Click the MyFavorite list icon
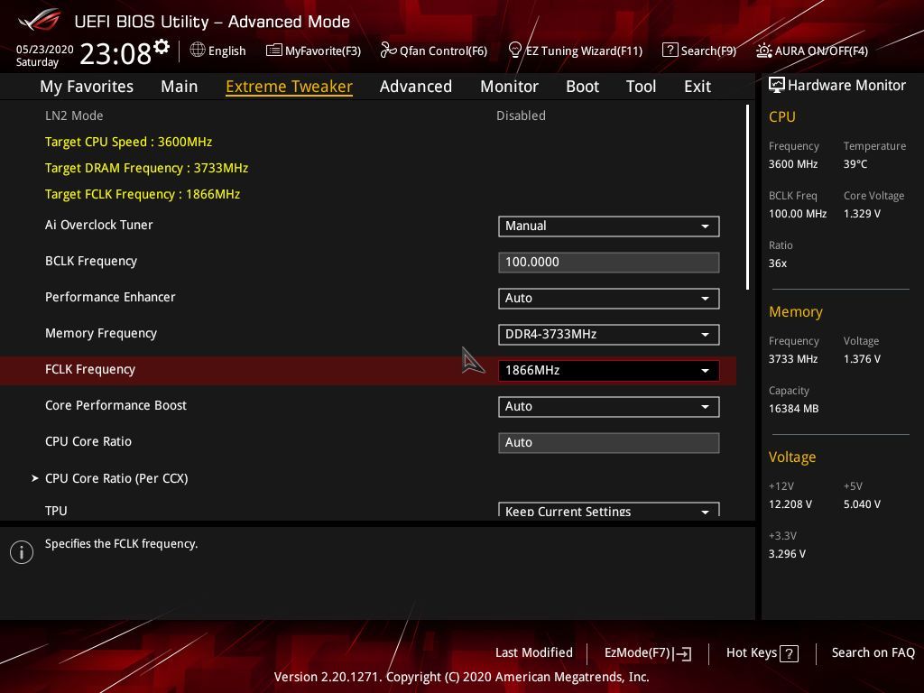Screen dimensions: 924x693 (x=273, y=51)
